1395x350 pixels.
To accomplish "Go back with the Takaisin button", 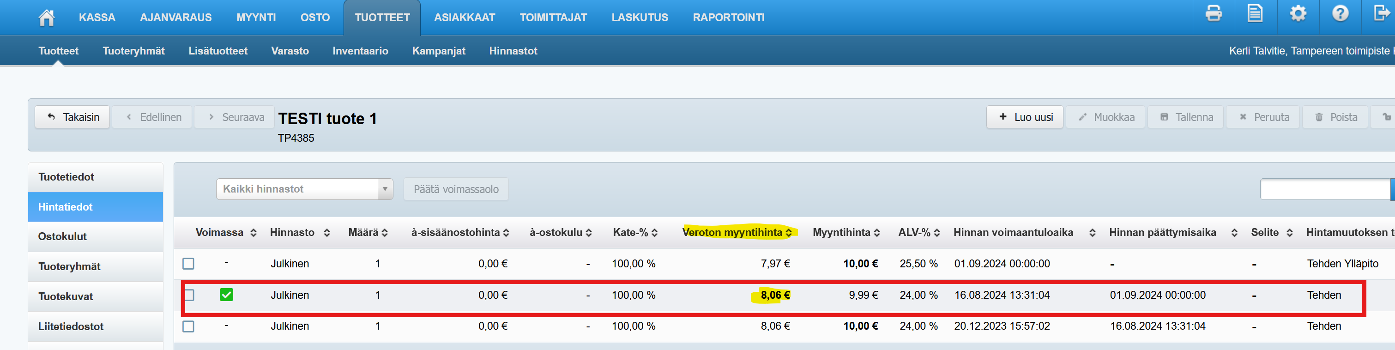I will tap(72, 117).
